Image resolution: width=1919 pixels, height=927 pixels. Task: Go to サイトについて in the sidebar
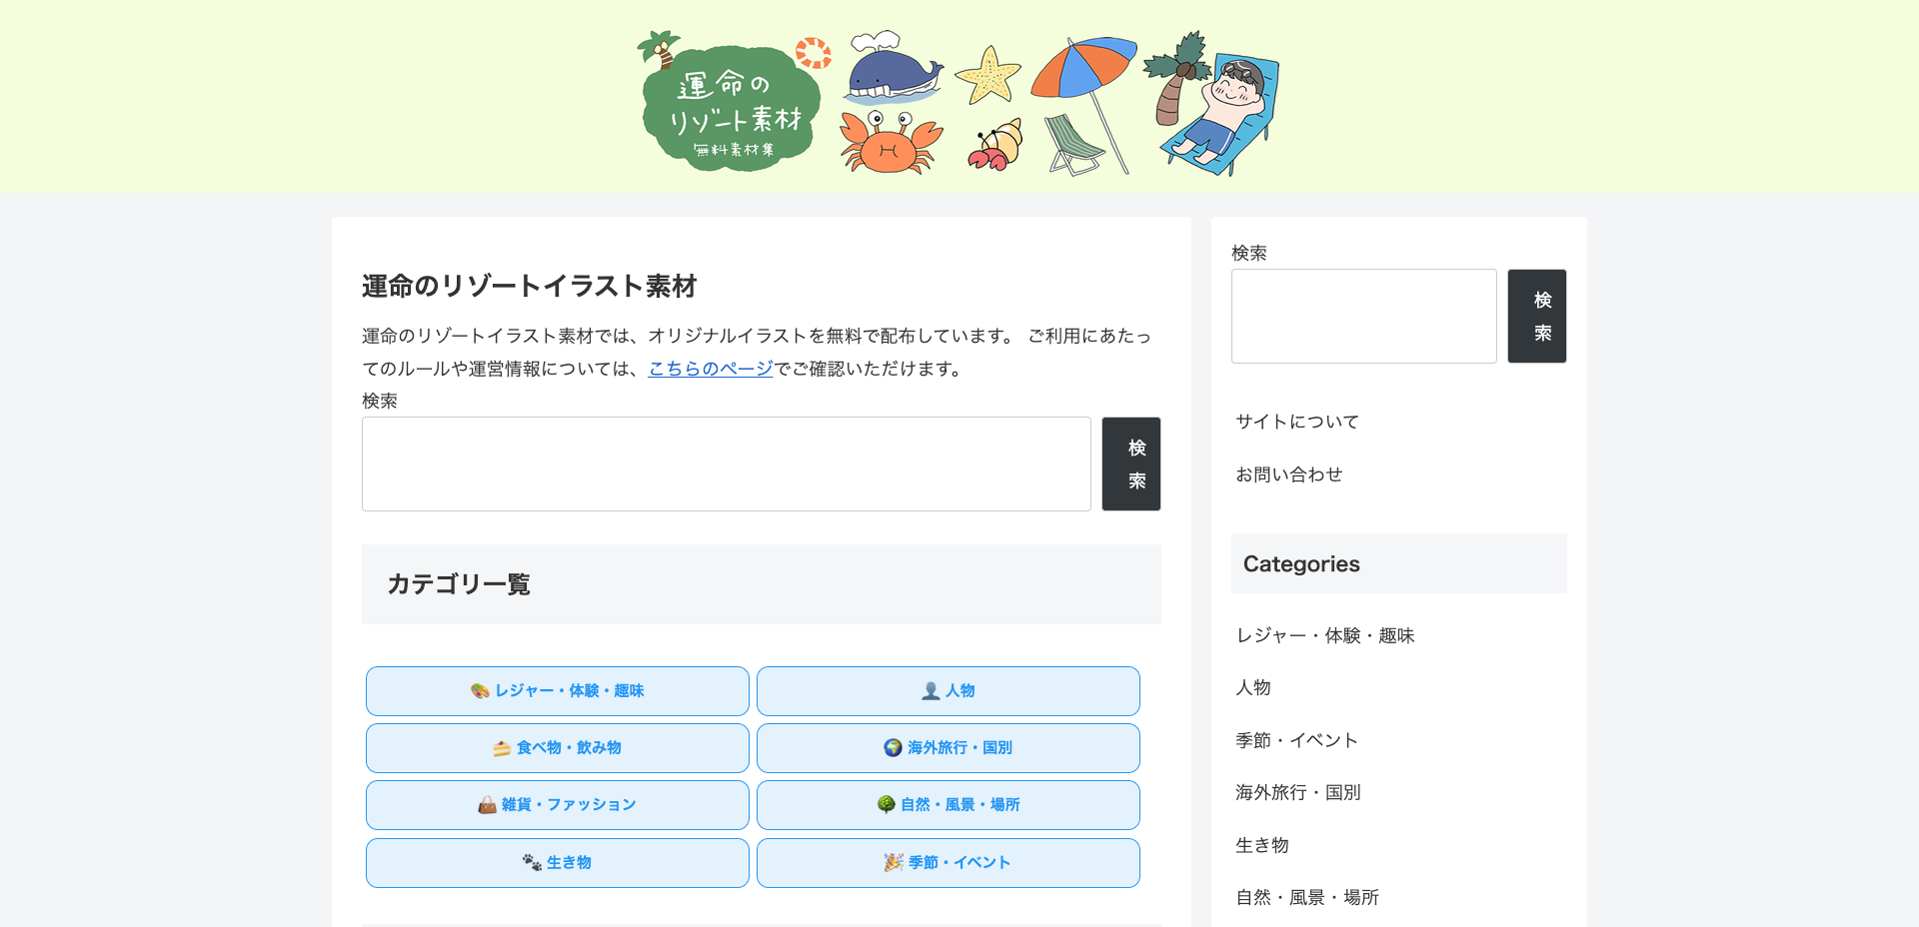(1297, 422)
